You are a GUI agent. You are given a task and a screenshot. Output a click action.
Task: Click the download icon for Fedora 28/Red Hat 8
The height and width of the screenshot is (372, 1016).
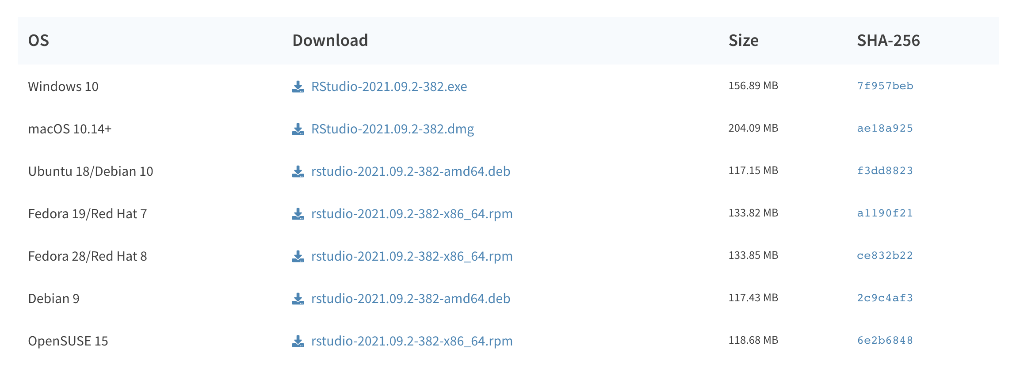(298, 256)
